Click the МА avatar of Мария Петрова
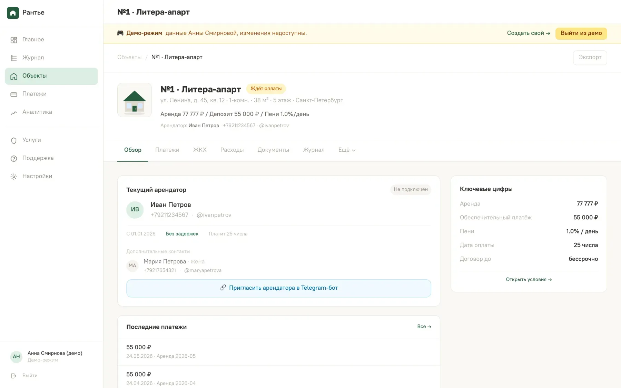This screenshot has height=388, width=621. 132,266
